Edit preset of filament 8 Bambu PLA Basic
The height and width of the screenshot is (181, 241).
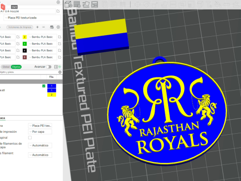[60, 57]
